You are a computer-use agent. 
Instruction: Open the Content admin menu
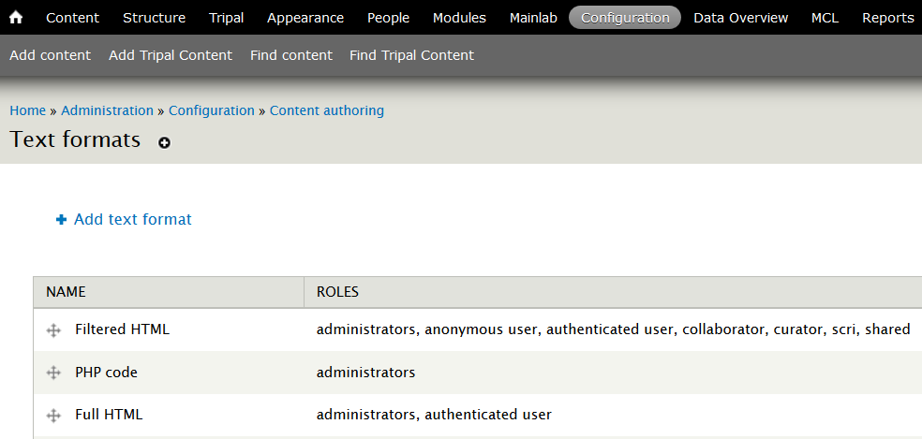[72, 18]
